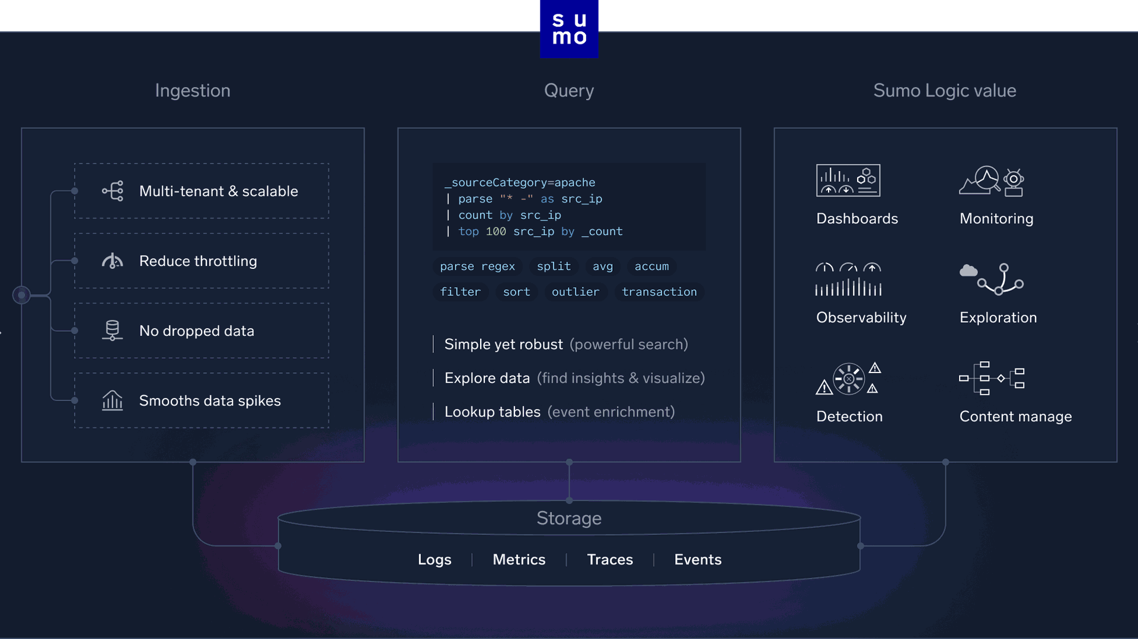Click the Reduce throttling gauge icon
Viewport: 1138px width, 639px height.
pyautogui.click(x=113, y=261)
